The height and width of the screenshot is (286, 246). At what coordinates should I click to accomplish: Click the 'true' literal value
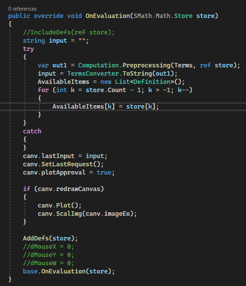(x=104, y=173)
